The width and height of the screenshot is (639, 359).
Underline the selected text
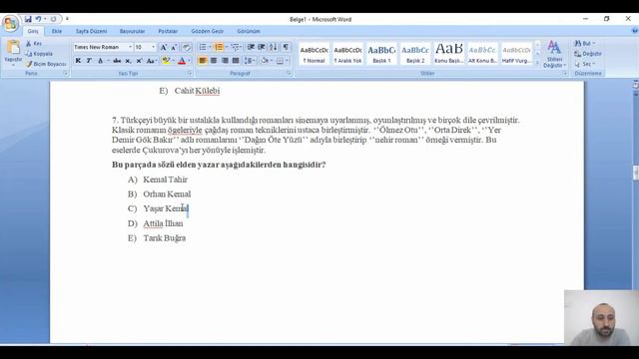pos(100,61)
